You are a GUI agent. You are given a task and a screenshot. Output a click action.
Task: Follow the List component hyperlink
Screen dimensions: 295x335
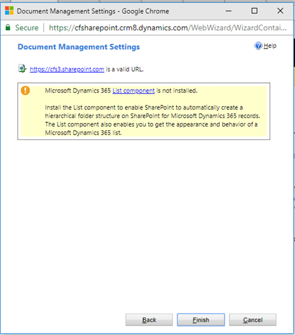tap(134, 91)
